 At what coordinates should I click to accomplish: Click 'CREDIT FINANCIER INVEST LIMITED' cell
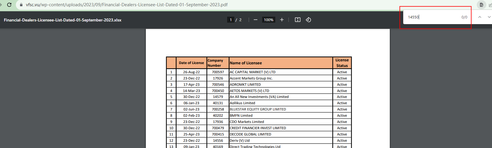coord(281,128)
